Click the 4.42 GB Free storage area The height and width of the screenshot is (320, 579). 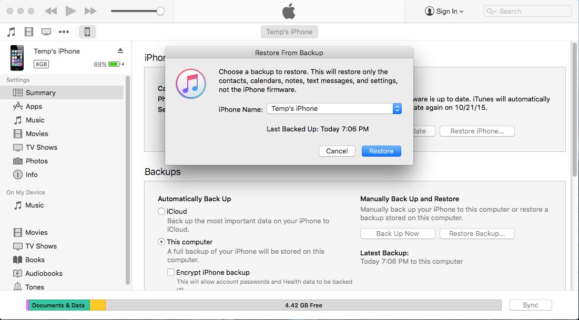coord(303,305)
